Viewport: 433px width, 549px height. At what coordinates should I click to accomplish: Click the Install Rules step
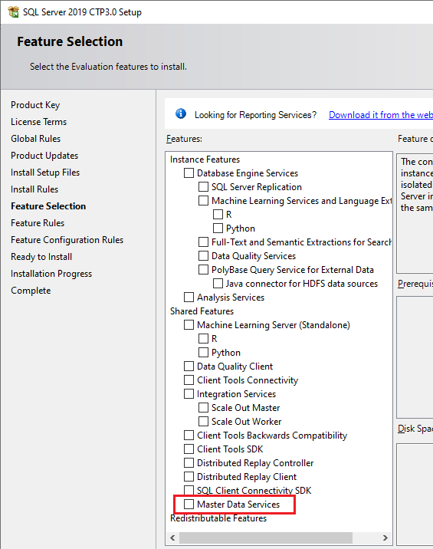(34, 189)
